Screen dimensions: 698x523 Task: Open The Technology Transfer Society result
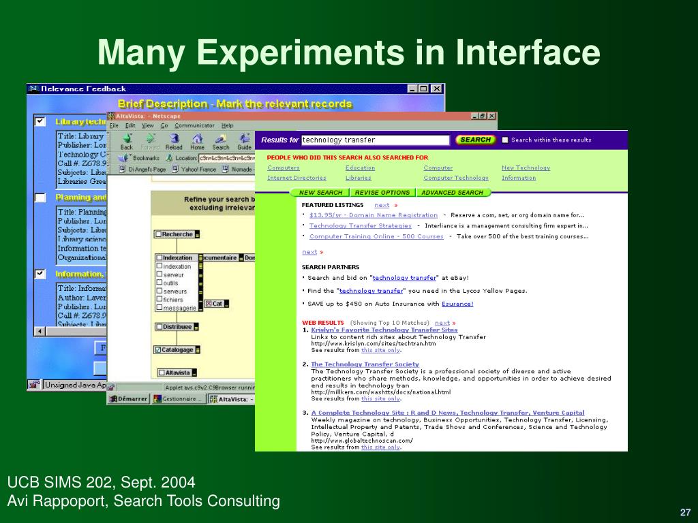click(365, 364)
